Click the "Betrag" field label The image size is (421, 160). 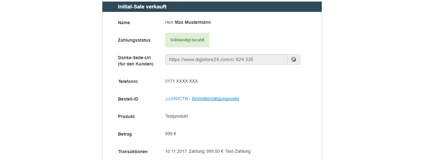[x=125, y=134]
